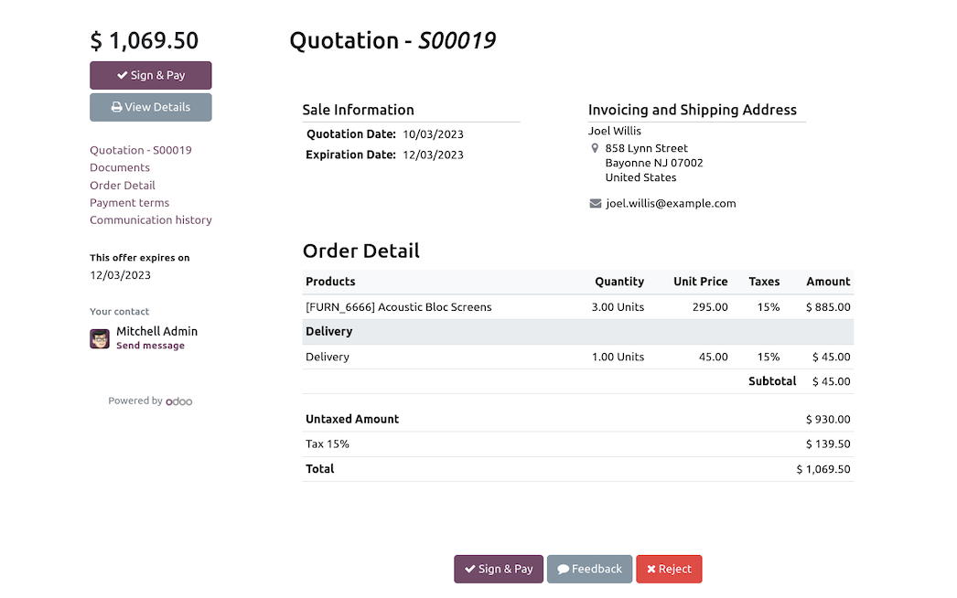
Task: Click the Odoo logo at the bottom left
Action: (x=179, y=400)
